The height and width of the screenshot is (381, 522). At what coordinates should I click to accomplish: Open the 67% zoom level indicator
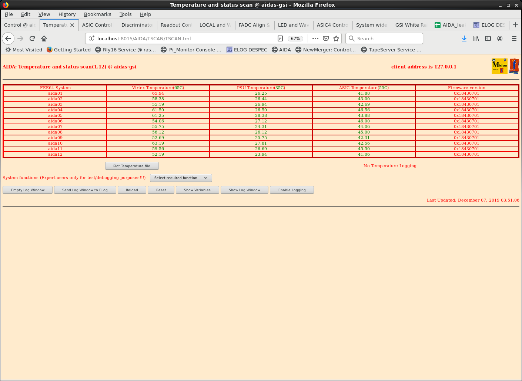tap(295, 38)
